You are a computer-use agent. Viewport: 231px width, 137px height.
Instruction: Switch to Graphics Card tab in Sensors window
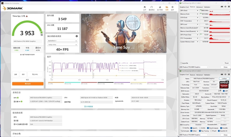184,7
